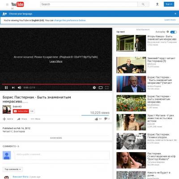This screenshot has width=179, height=179.
Task: Like the video with thumbs up
Action: (96, 119)
